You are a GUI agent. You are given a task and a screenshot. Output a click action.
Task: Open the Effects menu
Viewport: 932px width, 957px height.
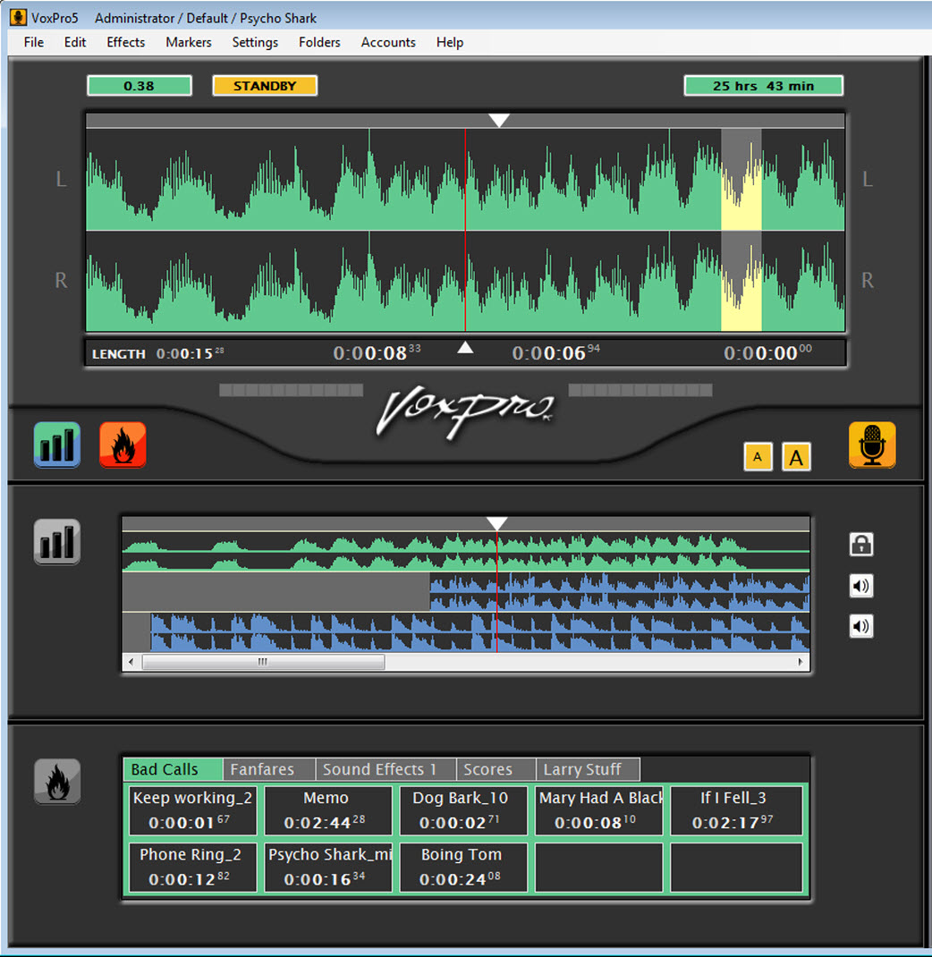pyautogui.click(x=125, y=42)
